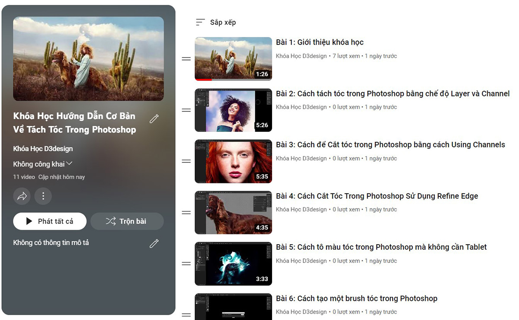Image resolution: width=519 pixels, height=320 pixels.
Task: Open the three-dot more options menu
Action: pos(43,196)
